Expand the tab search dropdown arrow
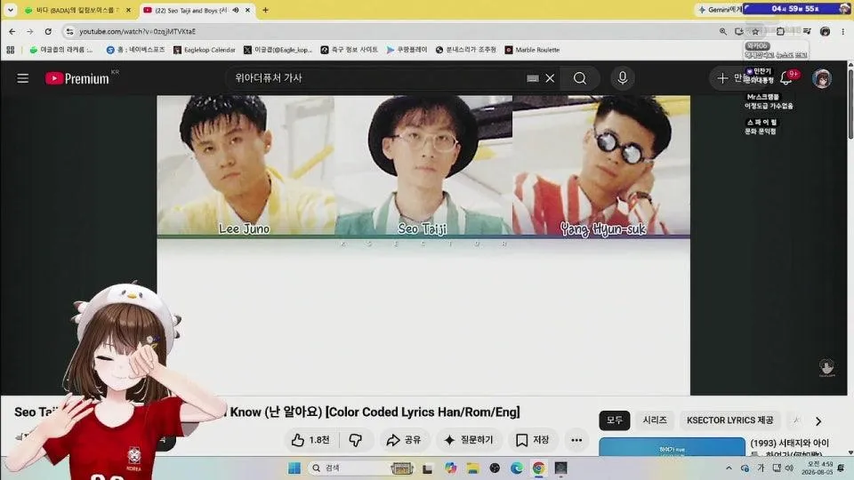 point(11,10)
